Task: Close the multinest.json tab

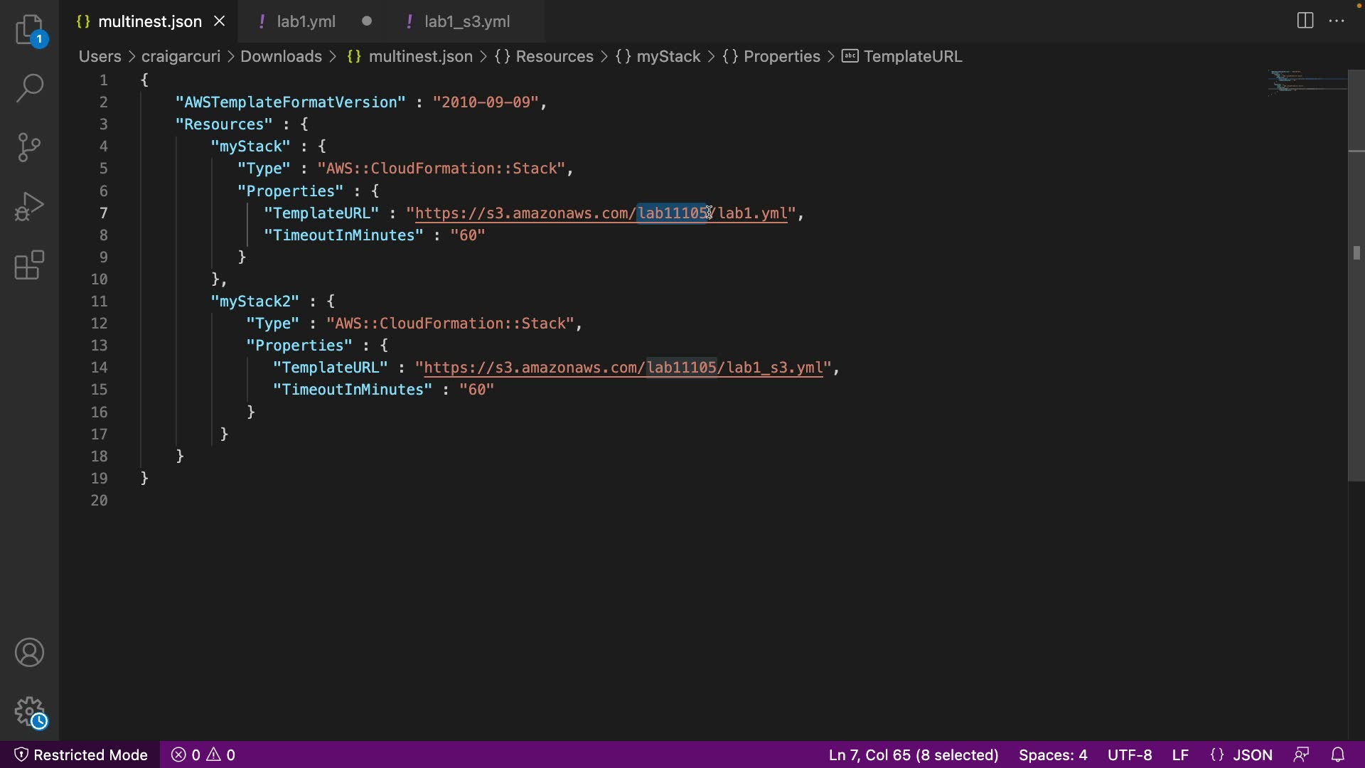Action: 220,21
